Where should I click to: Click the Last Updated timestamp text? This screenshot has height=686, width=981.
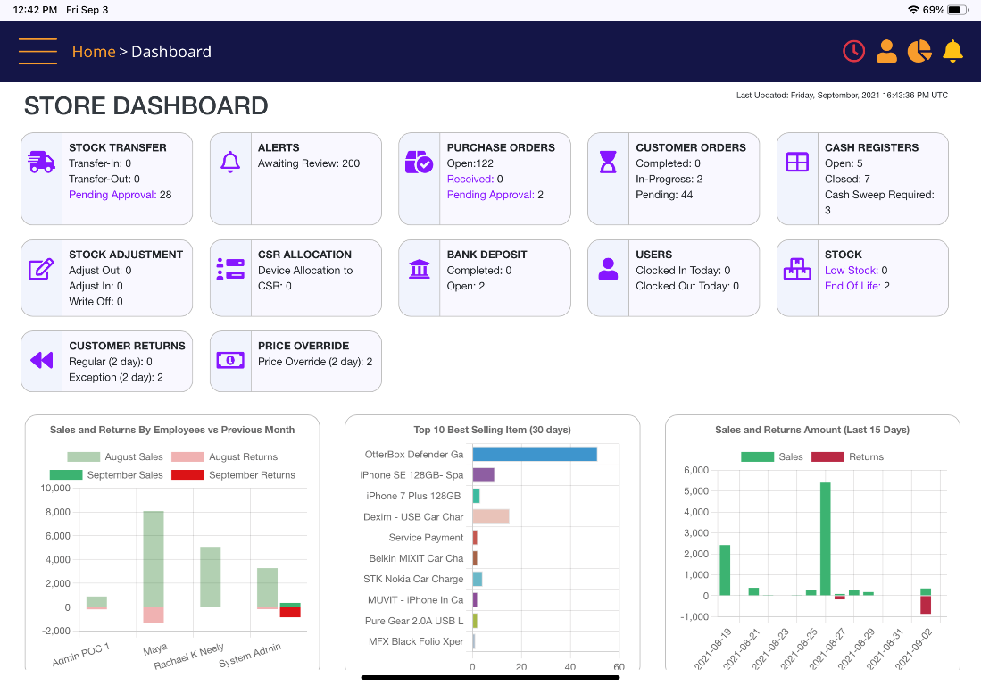click(842, 96)
